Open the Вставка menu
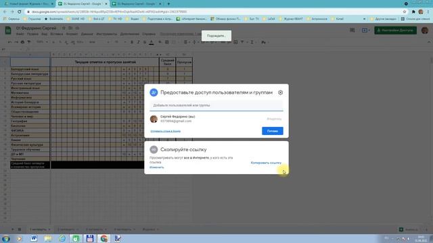Screen dimensions: 433x243 click(x=57, y=34)
